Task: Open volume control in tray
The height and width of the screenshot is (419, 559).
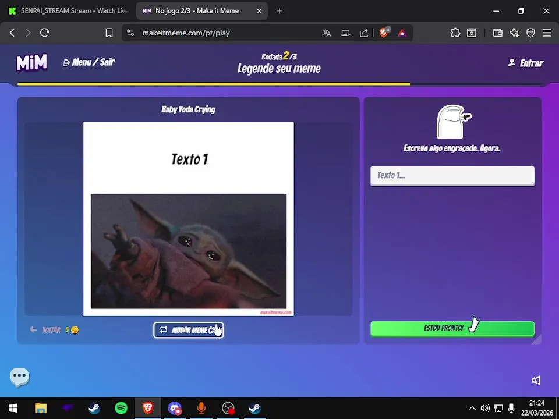Action: 485,409
